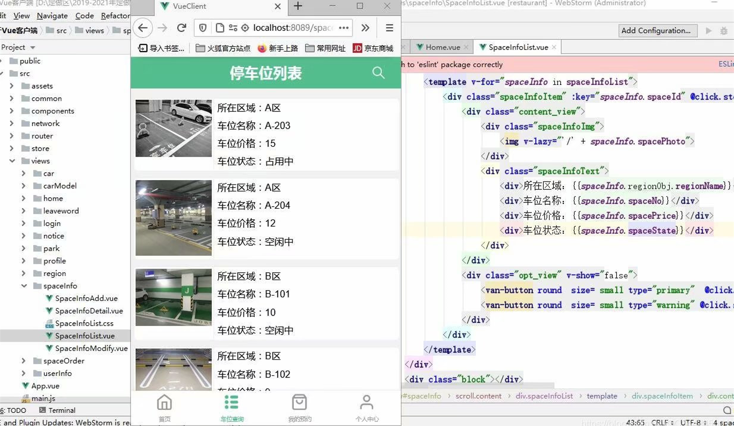Open the Firefox hamburger menu

(x=389, y=28)
